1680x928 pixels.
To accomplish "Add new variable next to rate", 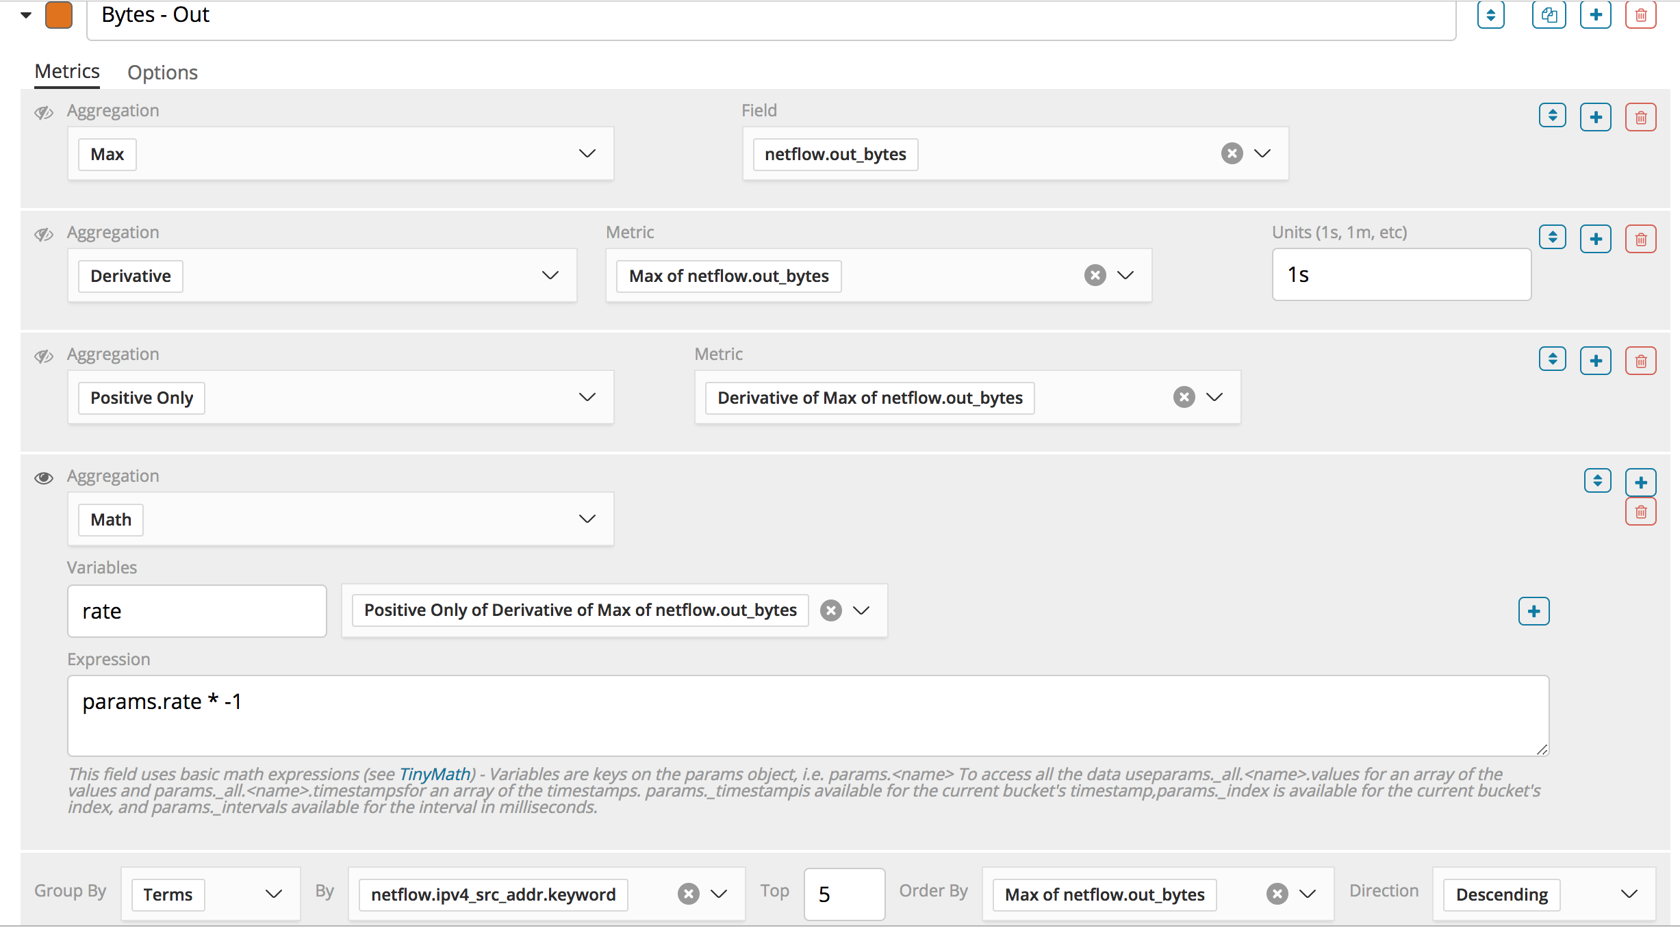I will click(1533, 611).
